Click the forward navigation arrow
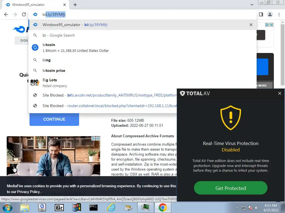The image size is (285, 213). point(15,14)
